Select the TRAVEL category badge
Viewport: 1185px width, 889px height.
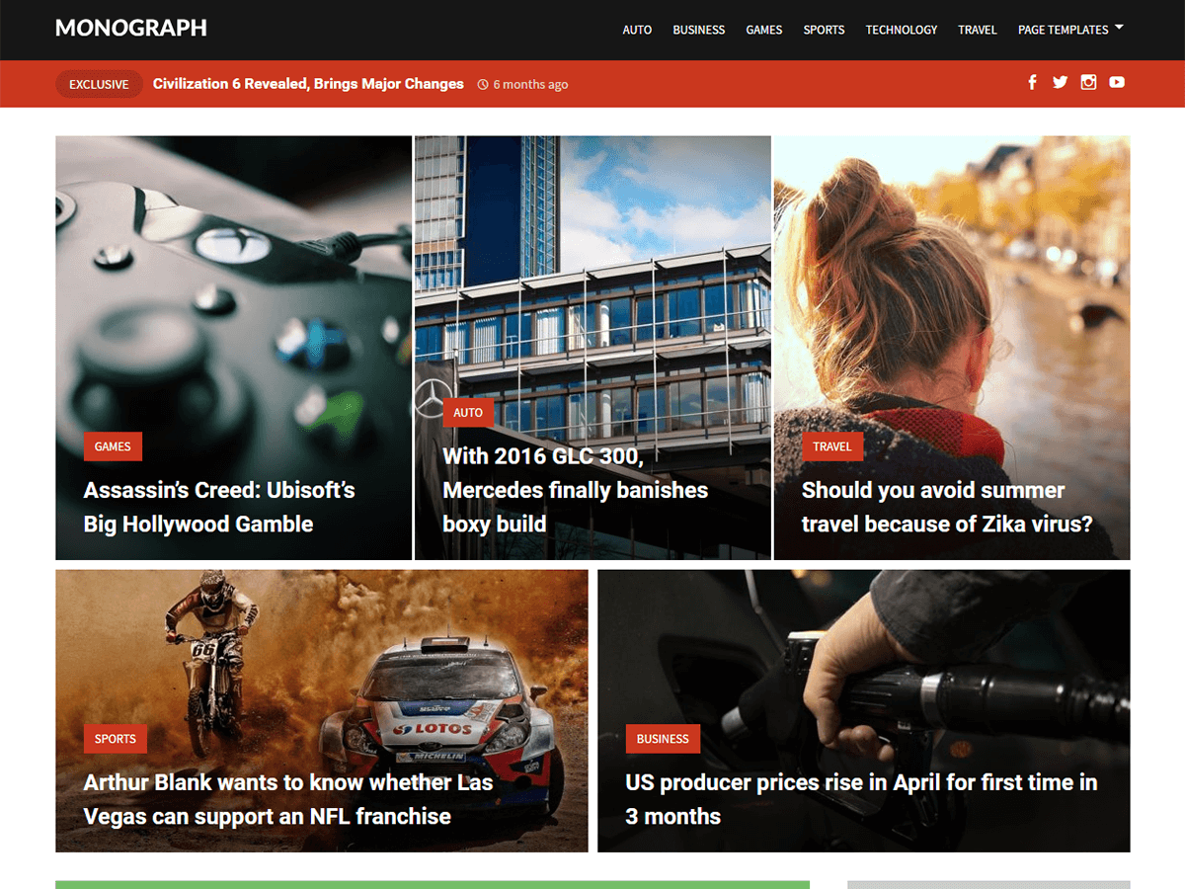pyautogui.click(x=832, y=446)
